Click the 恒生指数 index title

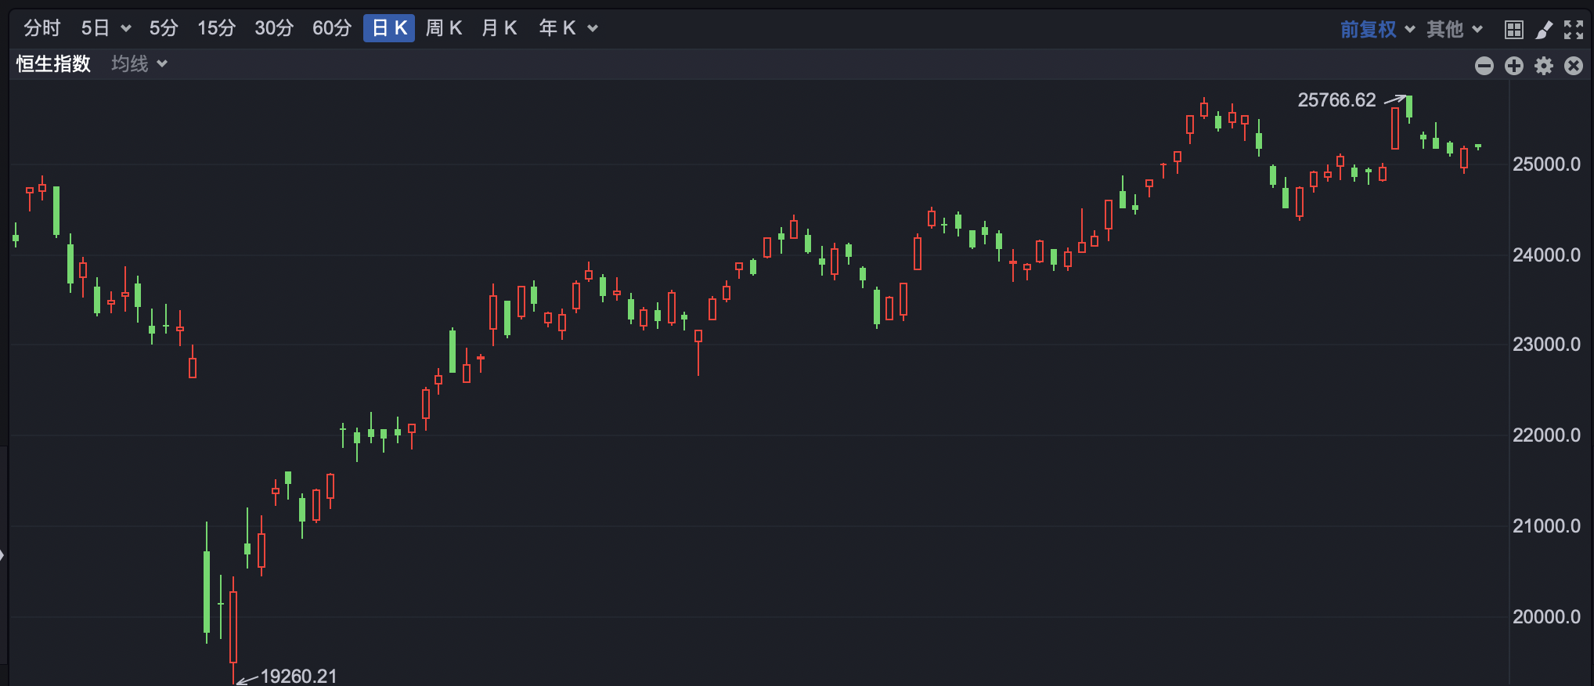53,63
